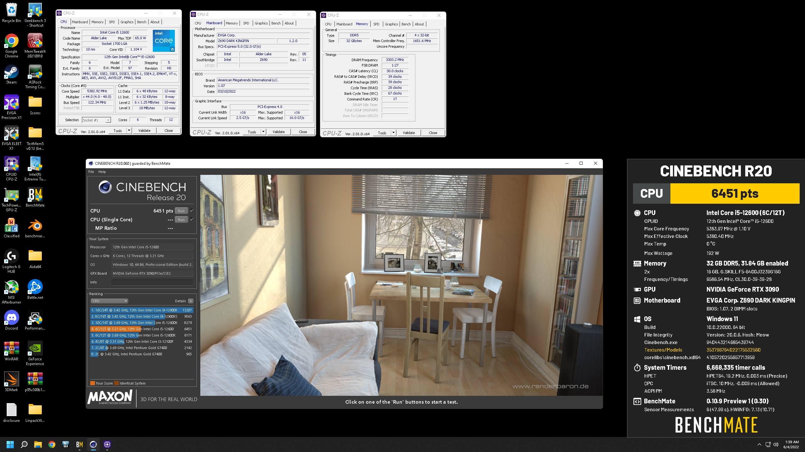Screen dimensions: 805x452
Task: Open Battle.net desktop icon
Action: 35,289
